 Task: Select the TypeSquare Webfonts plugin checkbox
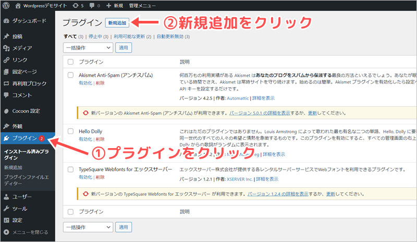(71, 170)
